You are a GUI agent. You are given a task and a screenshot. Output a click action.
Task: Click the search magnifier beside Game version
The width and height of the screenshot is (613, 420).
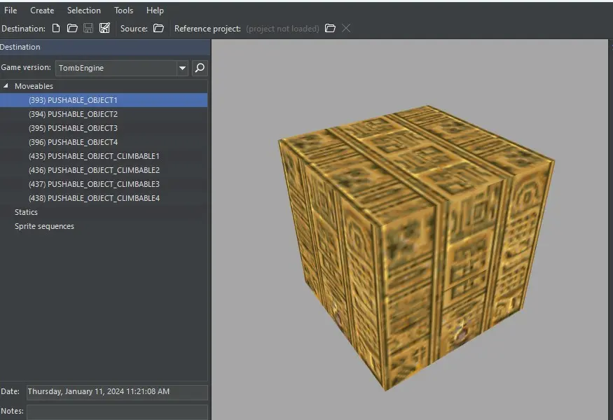200,68
